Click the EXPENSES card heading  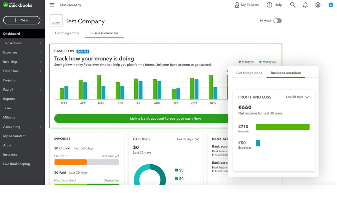click(142, 139)
